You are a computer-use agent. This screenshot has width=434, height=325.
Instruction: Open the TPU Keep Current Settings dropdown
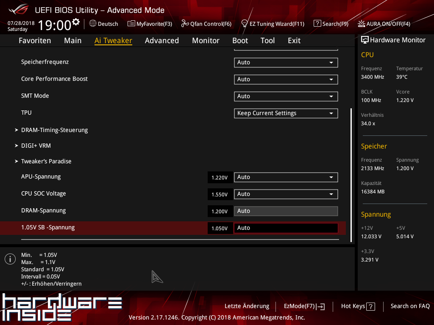[x=286, y=113]
